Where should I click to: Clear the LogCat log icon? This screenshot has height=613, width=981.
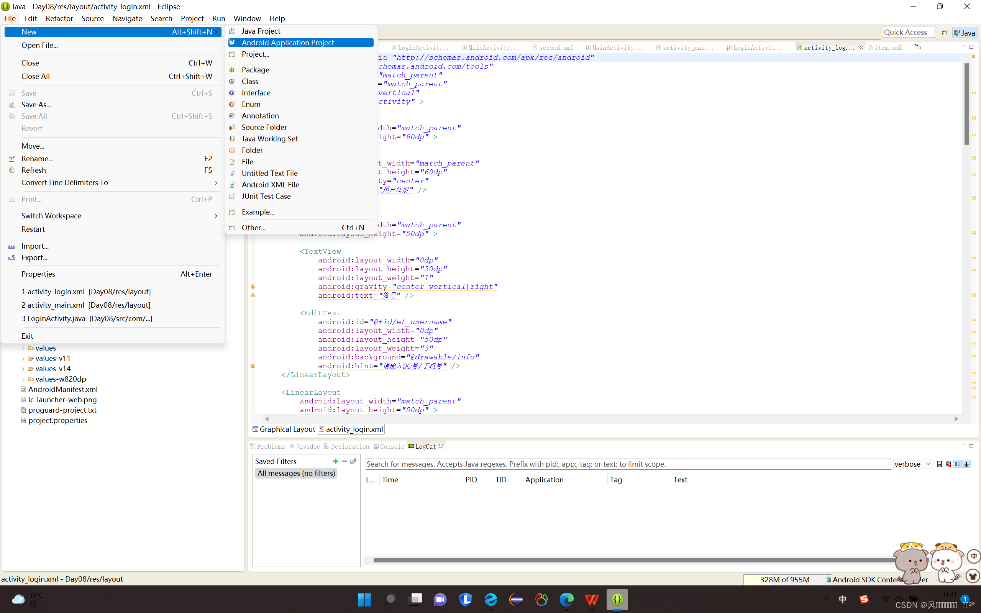click(x=948, y=464)
